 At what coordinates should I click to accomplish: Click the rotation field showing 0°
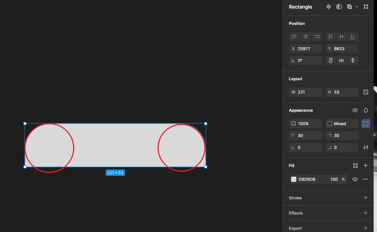(x=306, y=61)
